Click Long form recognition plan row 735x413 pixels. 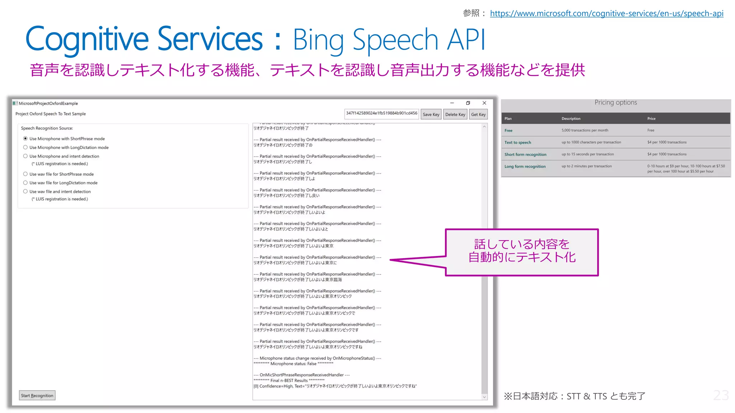tap(615, 168)
